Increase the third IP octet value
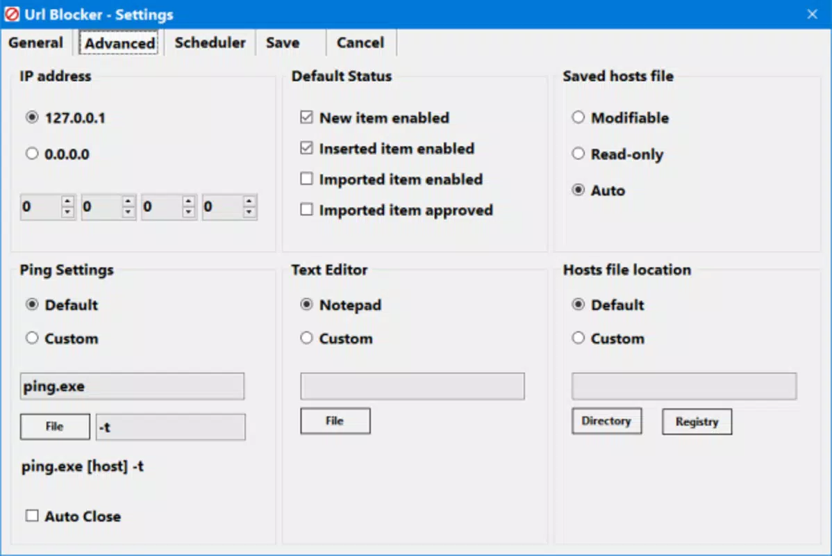The image size is (832, 556). 188,202
